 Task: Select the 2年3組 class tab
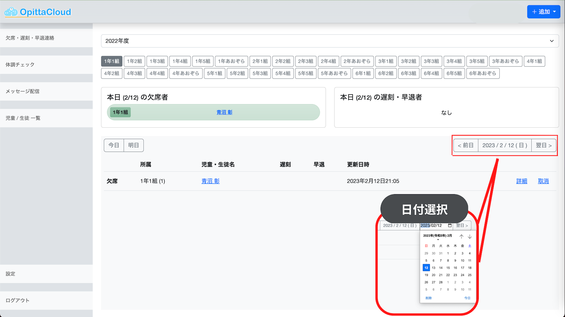[306, 61]
